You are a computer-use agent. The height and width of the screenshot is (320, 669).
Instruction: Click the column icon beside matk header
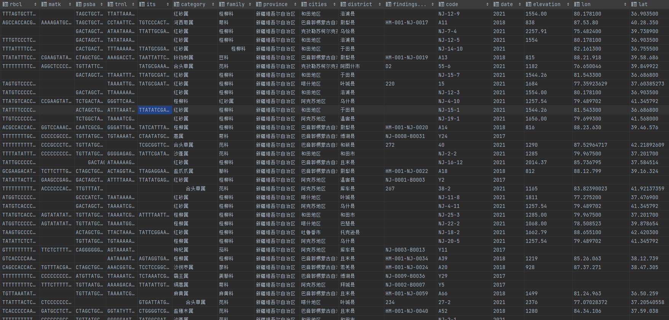point(44,4)
